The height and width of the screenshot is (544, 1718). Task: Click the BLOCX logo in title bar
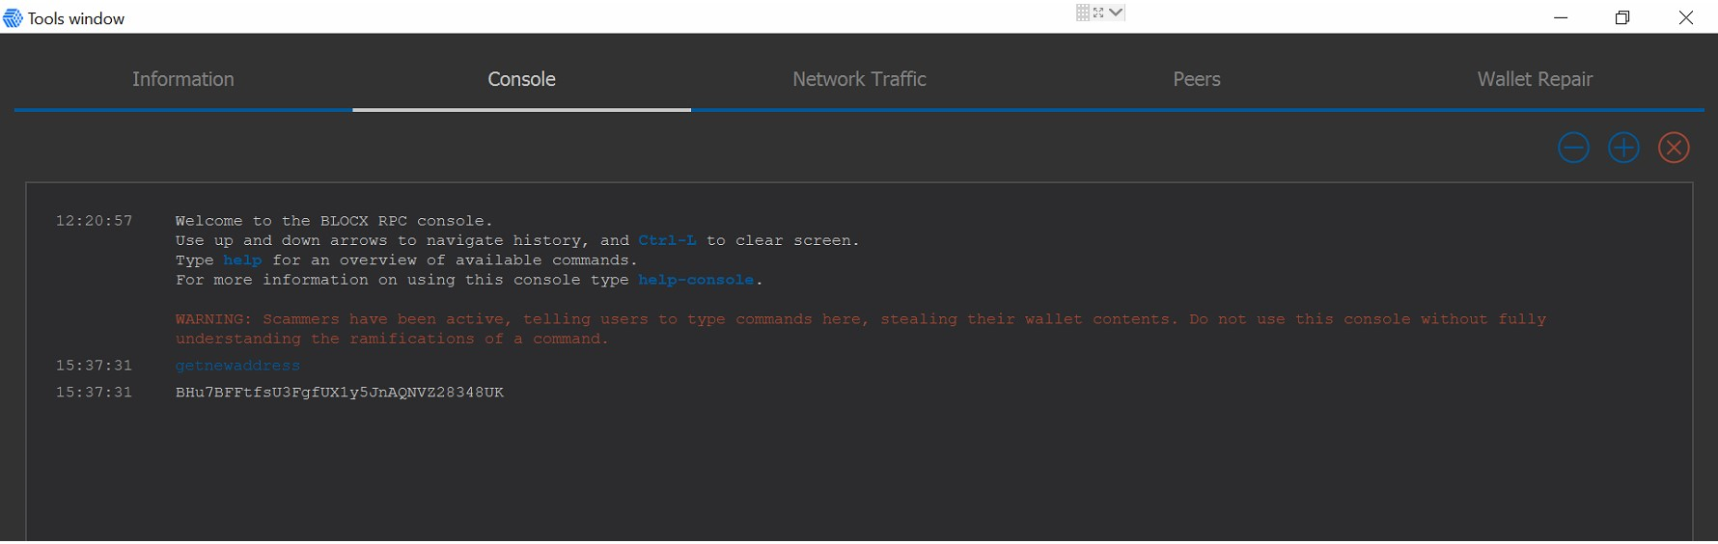click(x=13, y=18)
